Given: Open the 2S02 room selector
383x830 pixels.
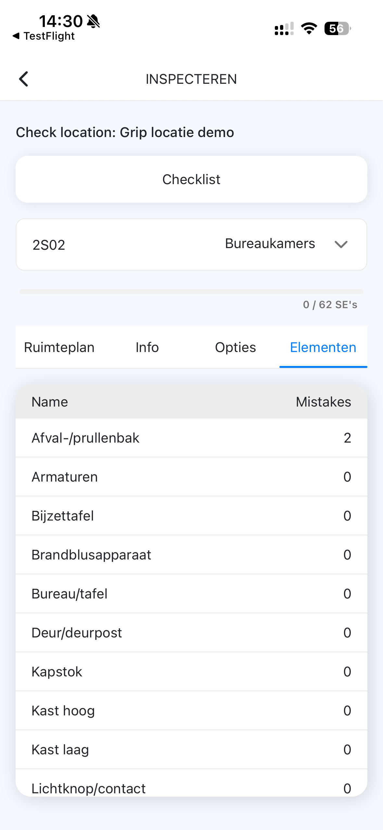Looking at the screenshot, I should (x=191, y=244).
